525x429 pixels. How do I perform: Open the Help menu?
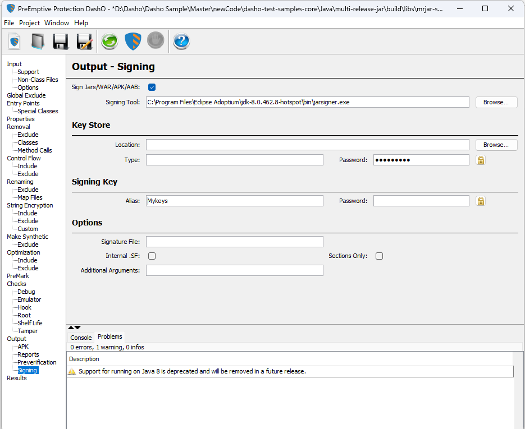(81, 23)
